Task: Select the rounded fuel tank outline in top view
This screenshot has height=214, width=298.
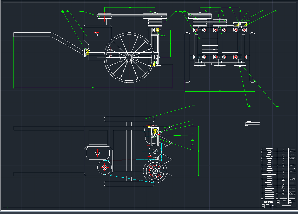Action: pos(98,153)
